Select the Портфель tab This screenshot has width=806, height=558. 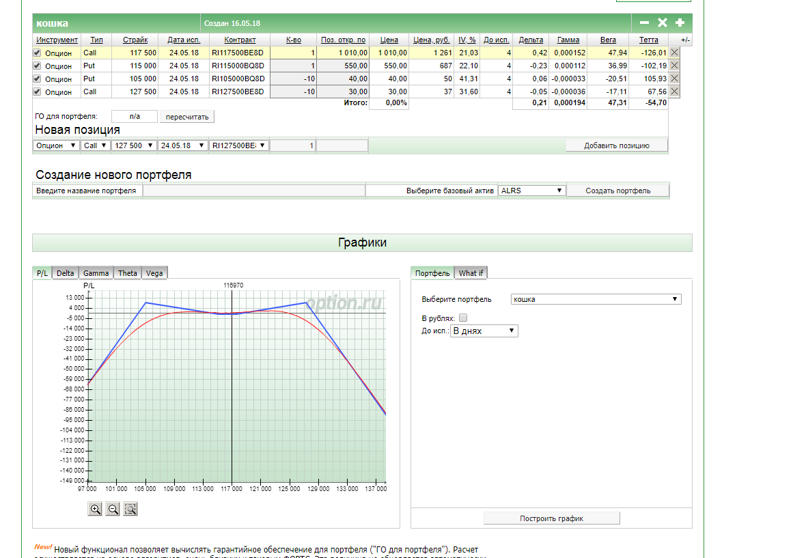(432, 273)
